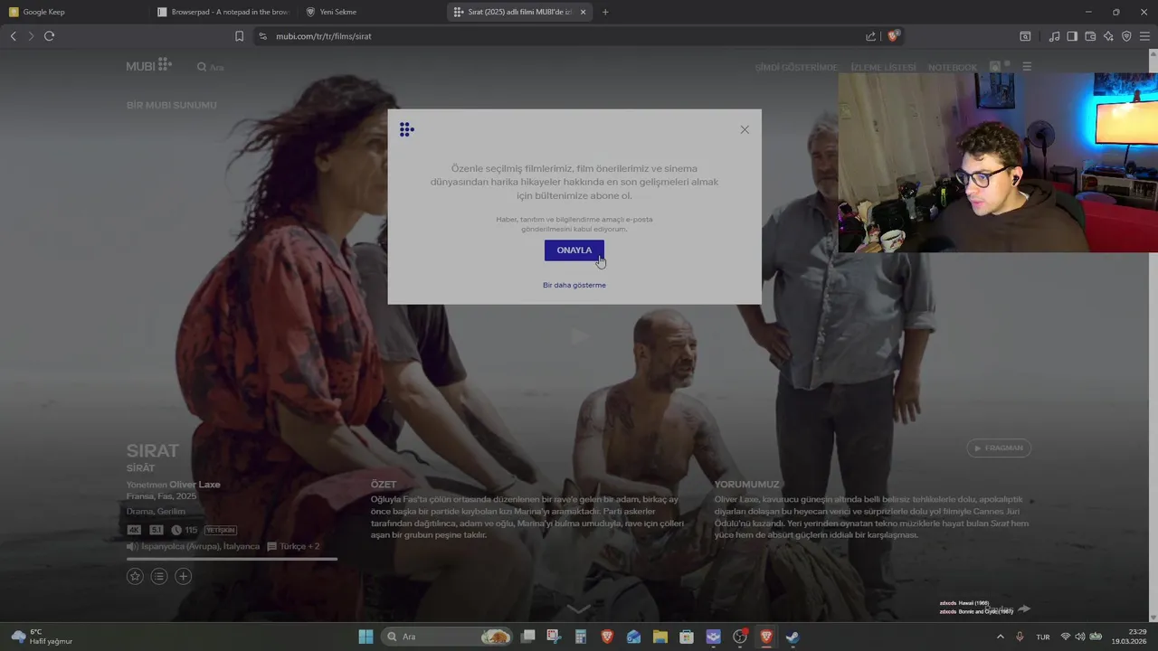1158x651 pixels.
Task: Open the weather widget on taskbar
Action: pos(42,637)
